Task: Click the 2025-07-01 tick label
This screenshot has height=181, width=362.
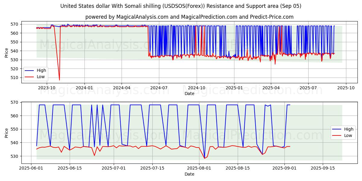Action: pos(114,168)
